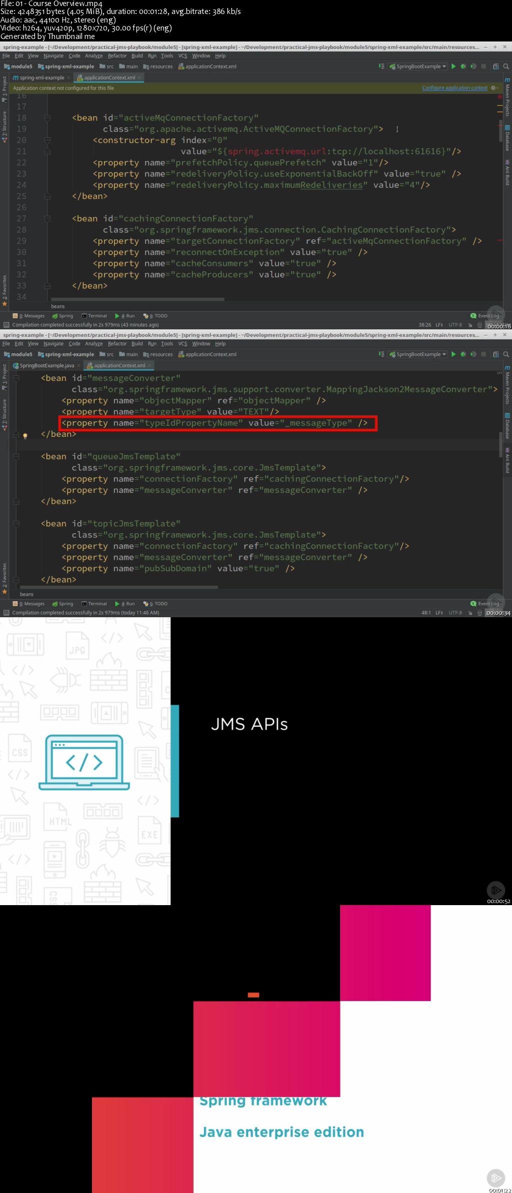Collapse the activeMqConnectionFactory bean at line 18
512x1193 pixels.
[x=47, y=118]
